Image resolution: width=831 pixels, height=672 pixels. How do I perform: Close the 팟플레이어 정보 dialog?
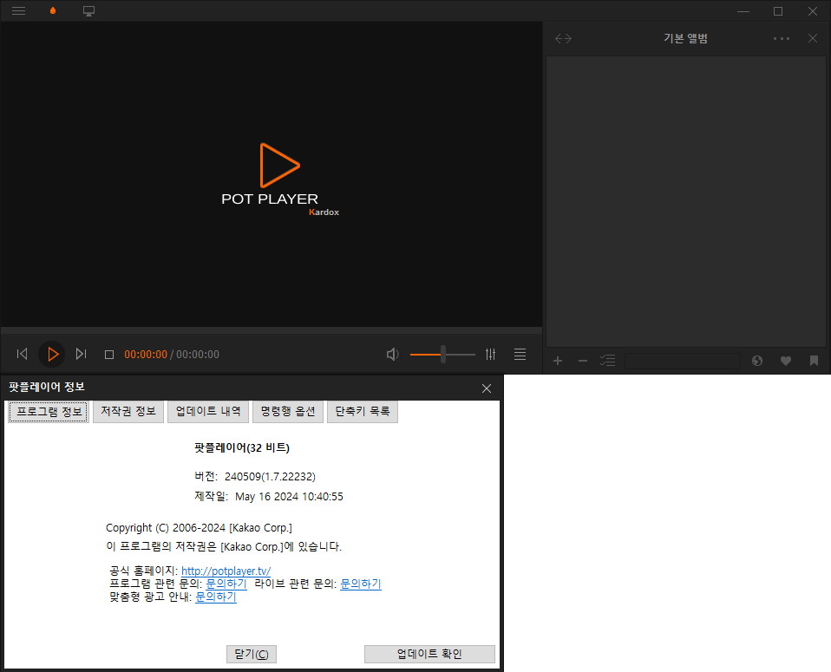487,388
